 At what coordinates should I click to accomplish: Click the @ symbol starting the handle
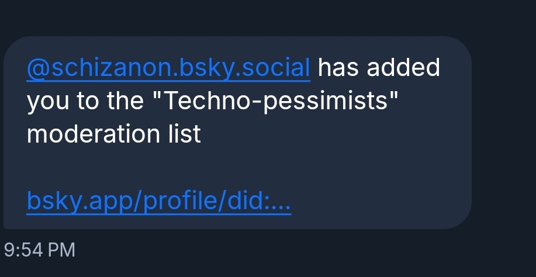39,69
